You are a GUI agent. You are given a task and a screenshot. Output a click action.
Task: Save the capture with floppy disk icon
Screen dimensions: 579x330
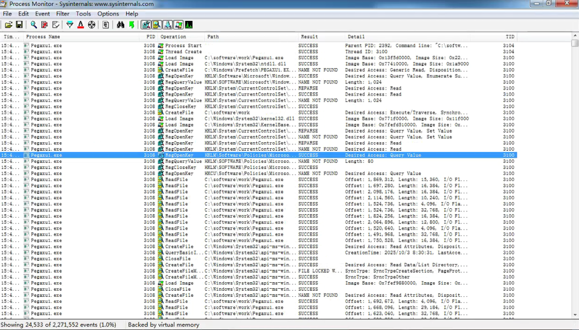pos(19,25)
